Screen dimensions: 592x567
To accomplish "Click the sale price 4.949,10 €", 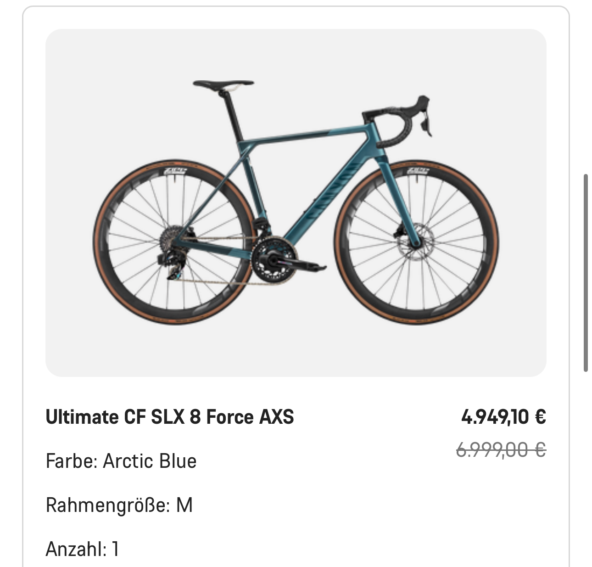I will tap(503, 417).
